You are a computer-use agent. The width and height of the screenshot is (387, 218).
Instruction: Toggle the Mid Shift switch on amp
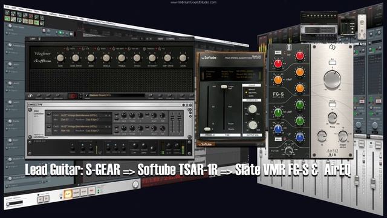point(114,49)
